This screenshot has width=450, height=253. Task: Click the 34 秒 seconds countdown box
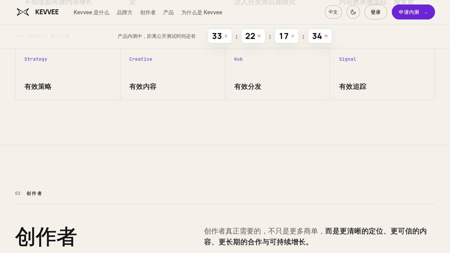(320, 36)
